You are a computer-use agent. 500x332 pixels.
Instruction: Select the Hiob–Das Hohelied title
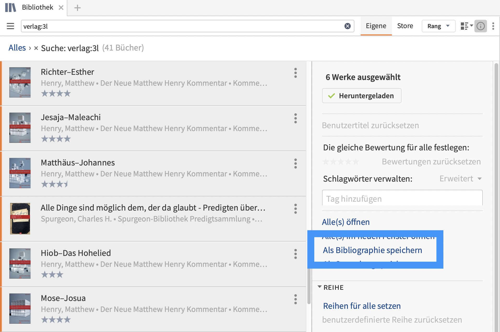(x=76, y=253)
